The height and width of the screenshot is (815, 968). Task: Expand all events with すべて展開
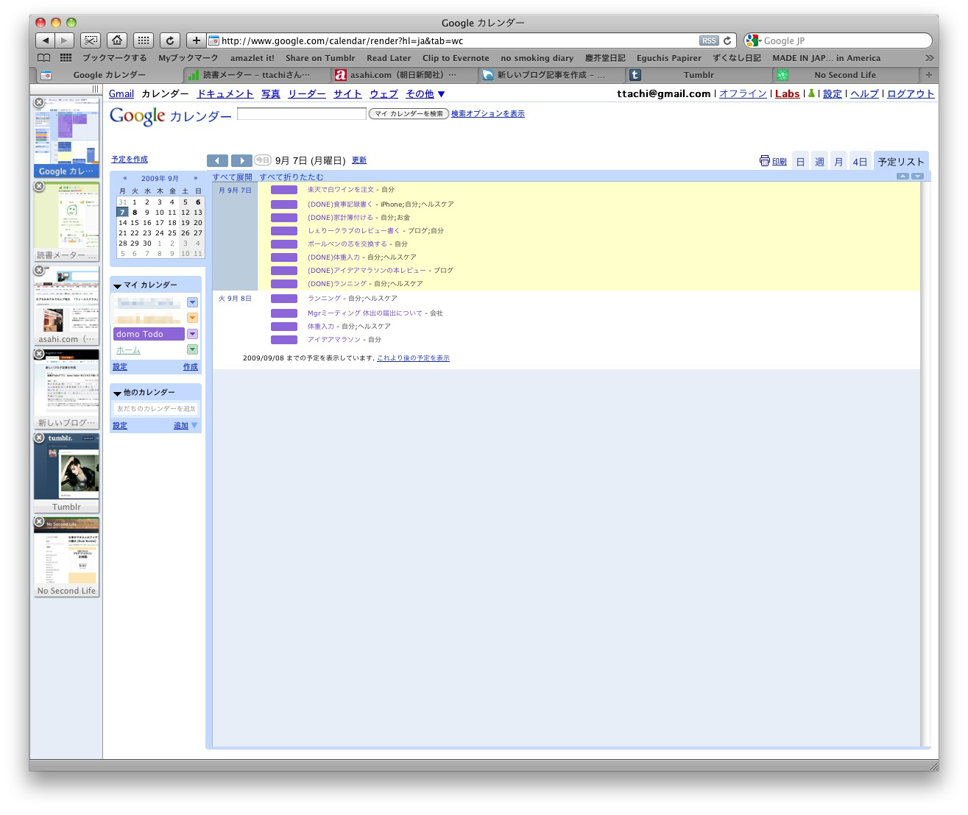click(x=233, y=177)
